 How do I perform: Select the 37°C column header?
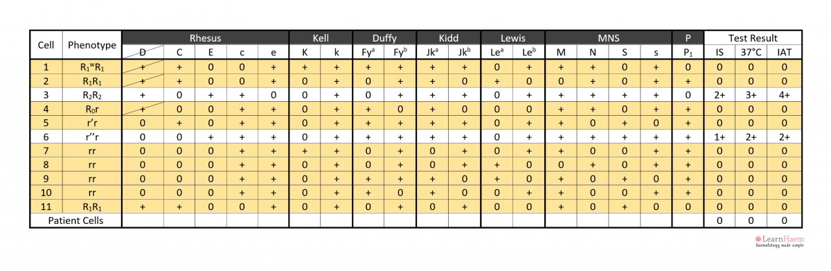(x=752, y=52)
